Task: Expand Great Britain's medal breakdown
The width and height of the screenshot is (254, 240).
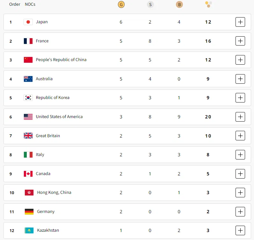Action: pyautogui.click(x=240, y=136)
